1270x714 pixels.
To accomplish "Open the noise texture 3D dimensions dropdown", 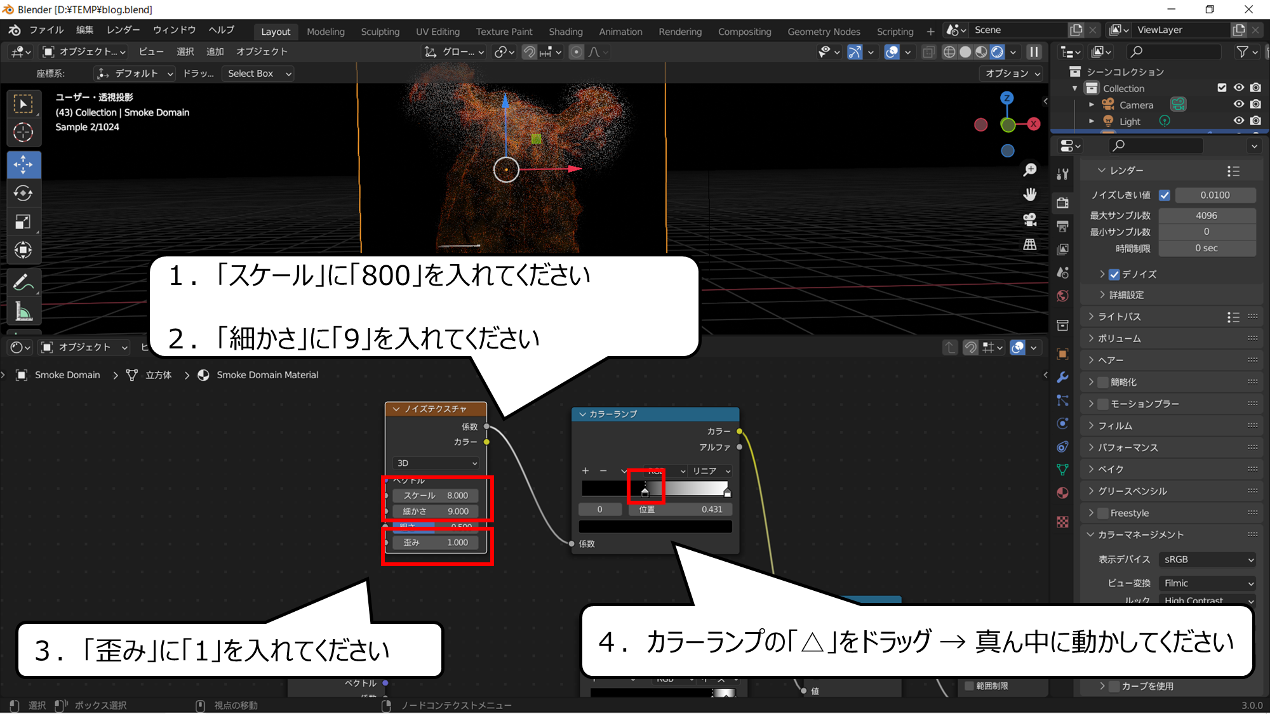I will coord(436,463).
